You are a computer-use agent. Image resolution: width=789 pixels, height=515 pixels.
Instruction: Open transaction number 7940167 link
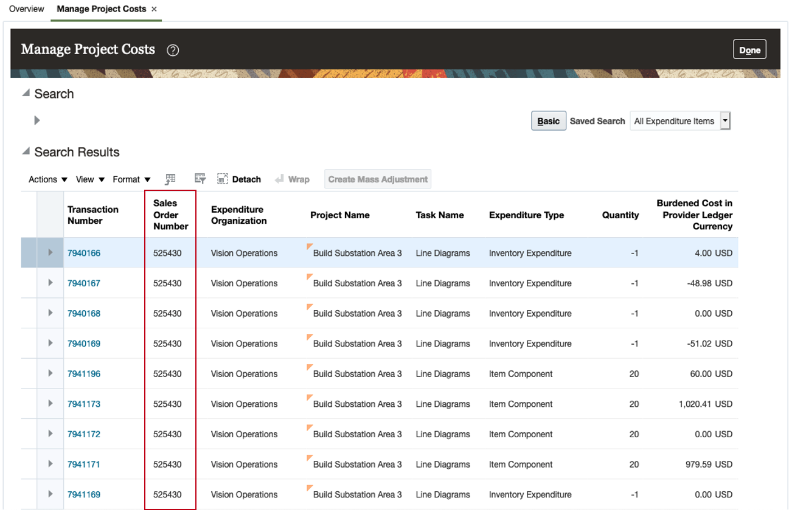coord(84,283)
